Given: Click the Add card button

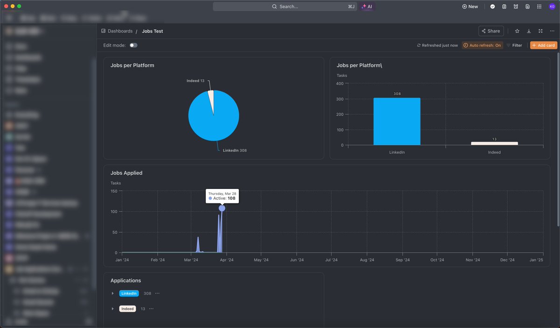Looking at the screenshot, I should (544, 45).
